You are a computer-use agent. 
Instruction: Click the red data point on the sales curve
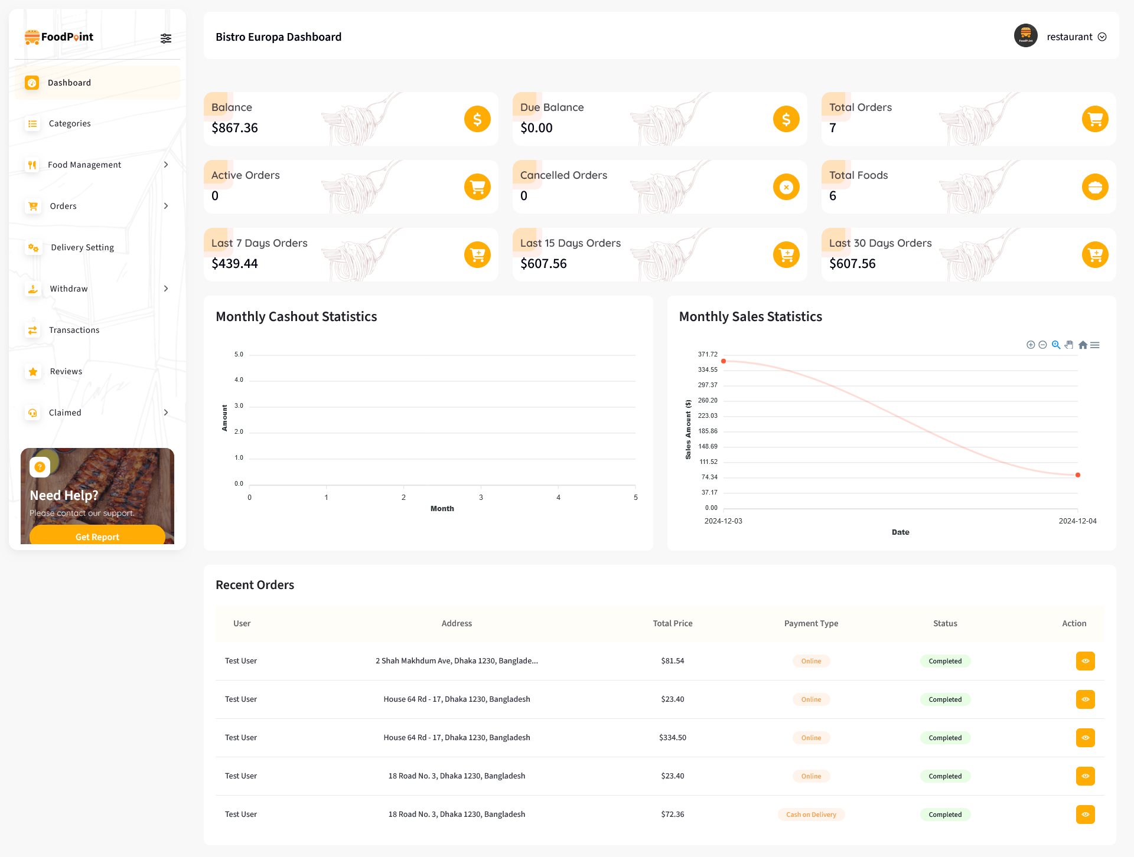pos(725,361)
